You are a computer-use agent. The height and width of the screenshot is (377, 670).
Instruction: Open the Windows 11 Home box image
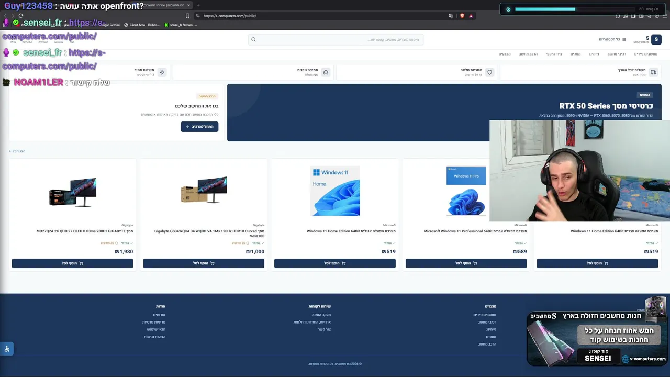pos(335,191)
